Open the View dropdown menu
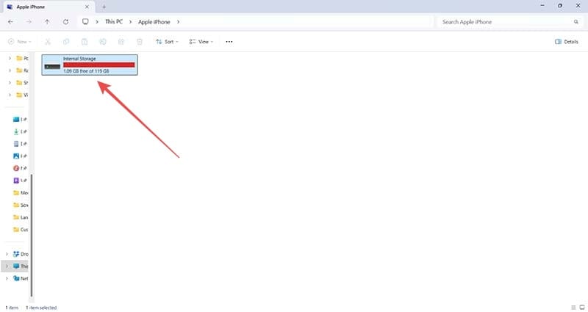 pyautogui.click(x=201, y=42)
